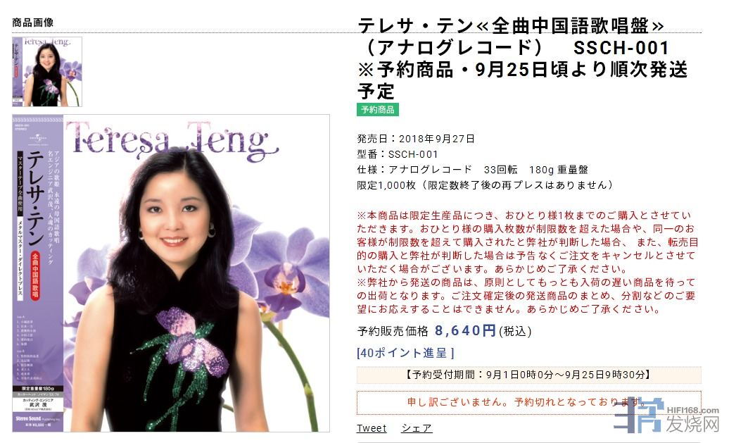Click the 型番 SSCH-001 model number line
The width and height of the screenshot is (736, 443).
(x=397, y=154)
